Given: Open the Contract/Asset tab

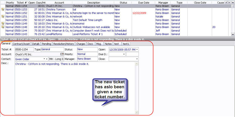Looking at the screenshot, I should [21, 44].
